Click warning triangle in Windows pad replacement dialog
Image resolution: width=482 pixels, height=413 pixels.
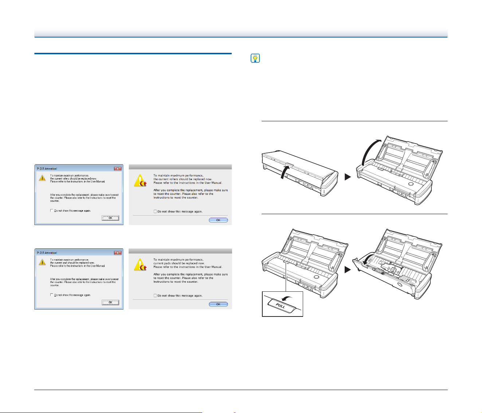click(43, 261)
